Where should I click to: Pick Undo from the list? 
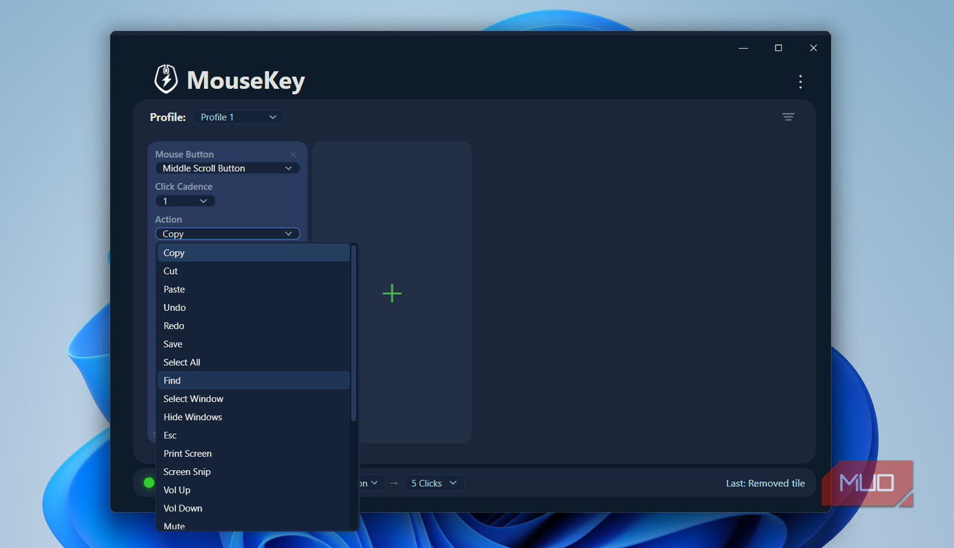tap(253, 307)
